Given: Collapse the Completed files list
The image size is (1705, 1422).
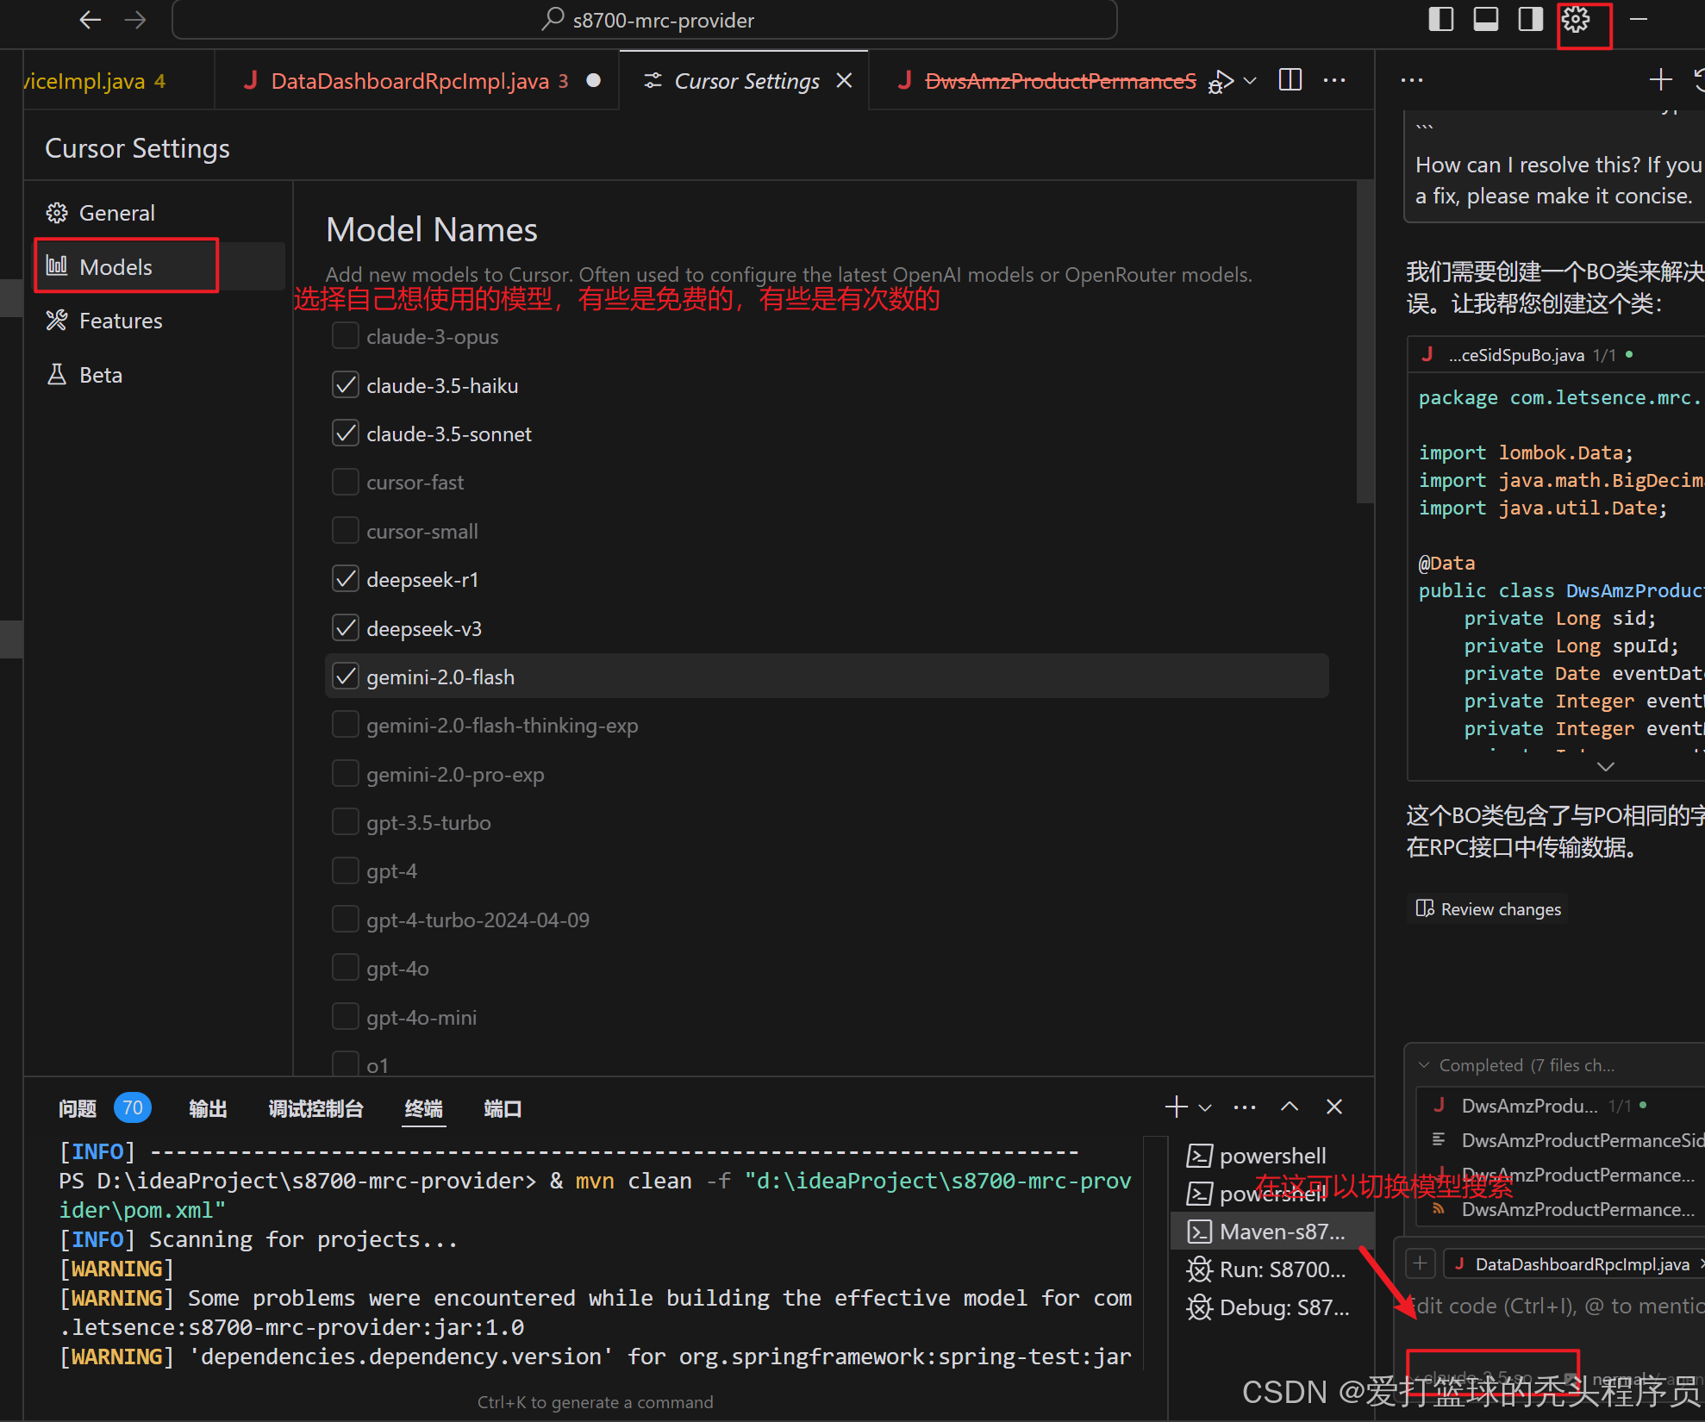Looking at the screenshot, I should coord(1424,1065).
